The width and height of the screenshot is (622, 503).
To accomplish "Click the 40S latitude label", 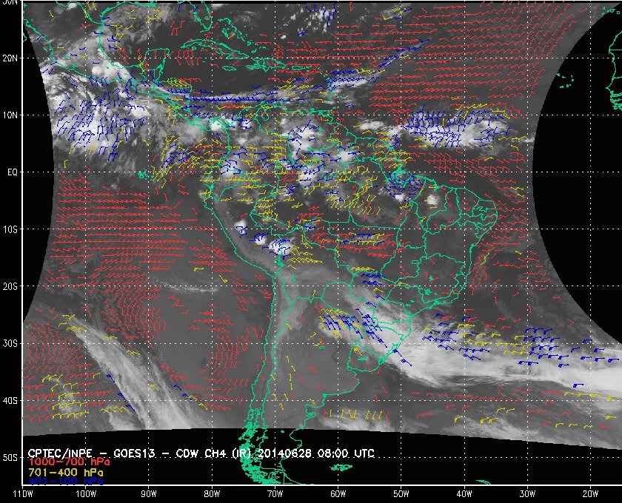I will coord(10,401).
